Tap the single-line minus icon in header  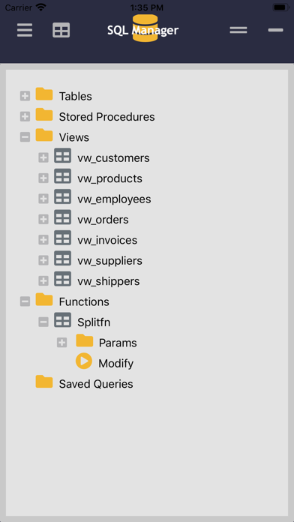point(276,30)
